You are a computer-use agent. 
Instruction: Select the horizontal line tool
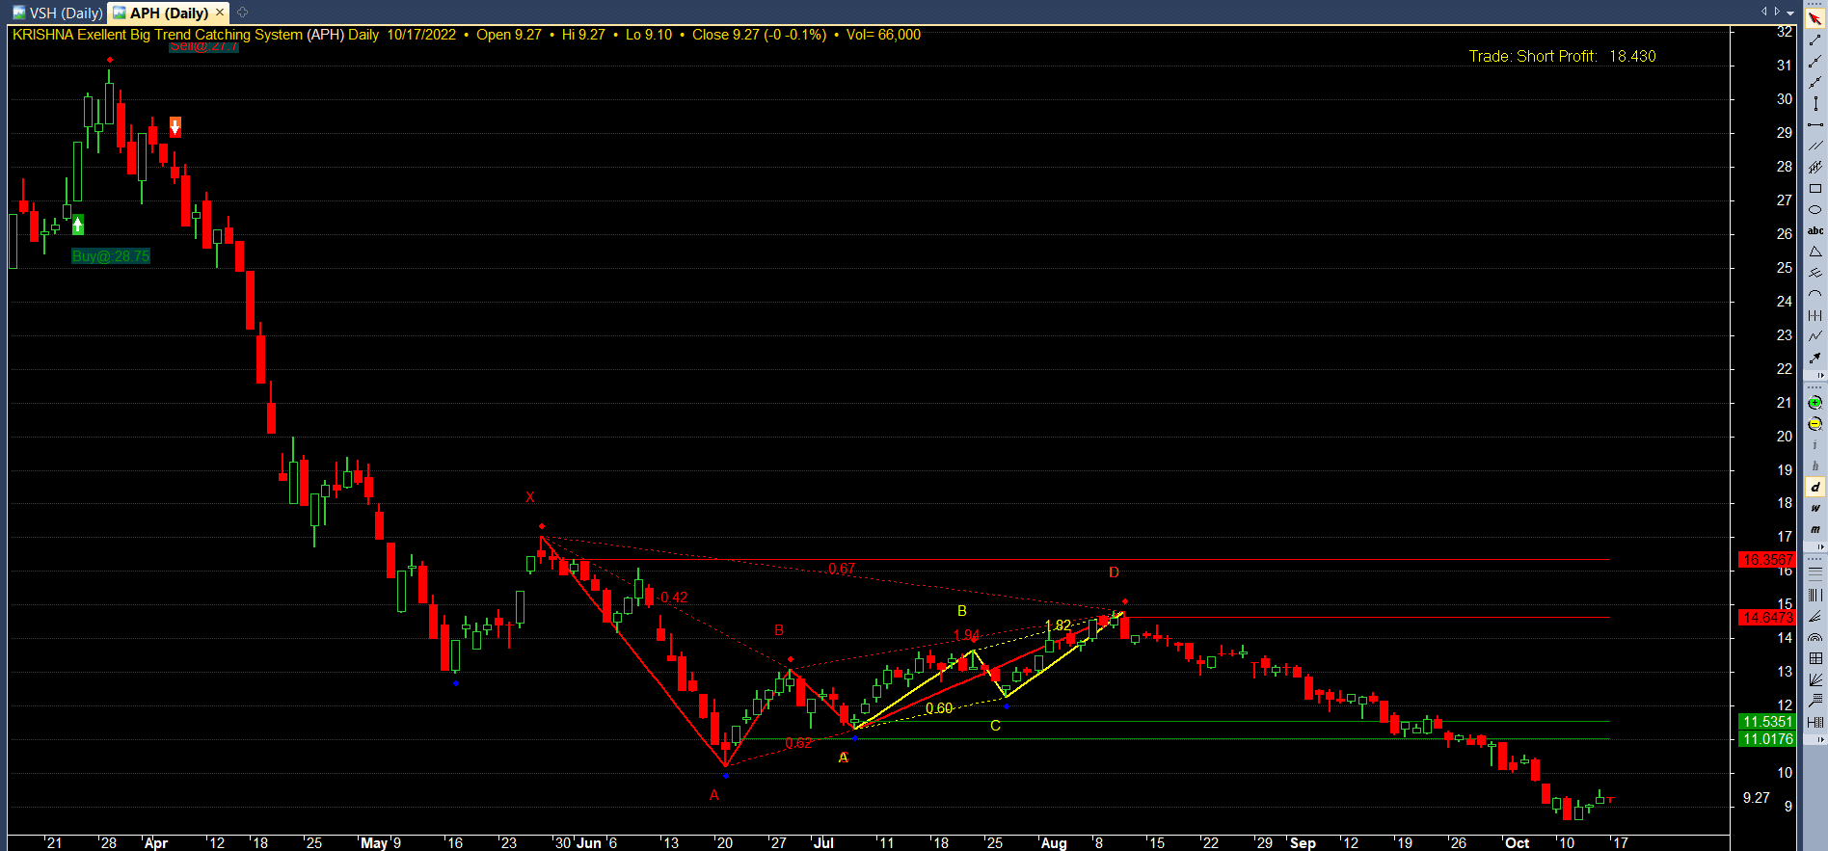click(1815, 125)
